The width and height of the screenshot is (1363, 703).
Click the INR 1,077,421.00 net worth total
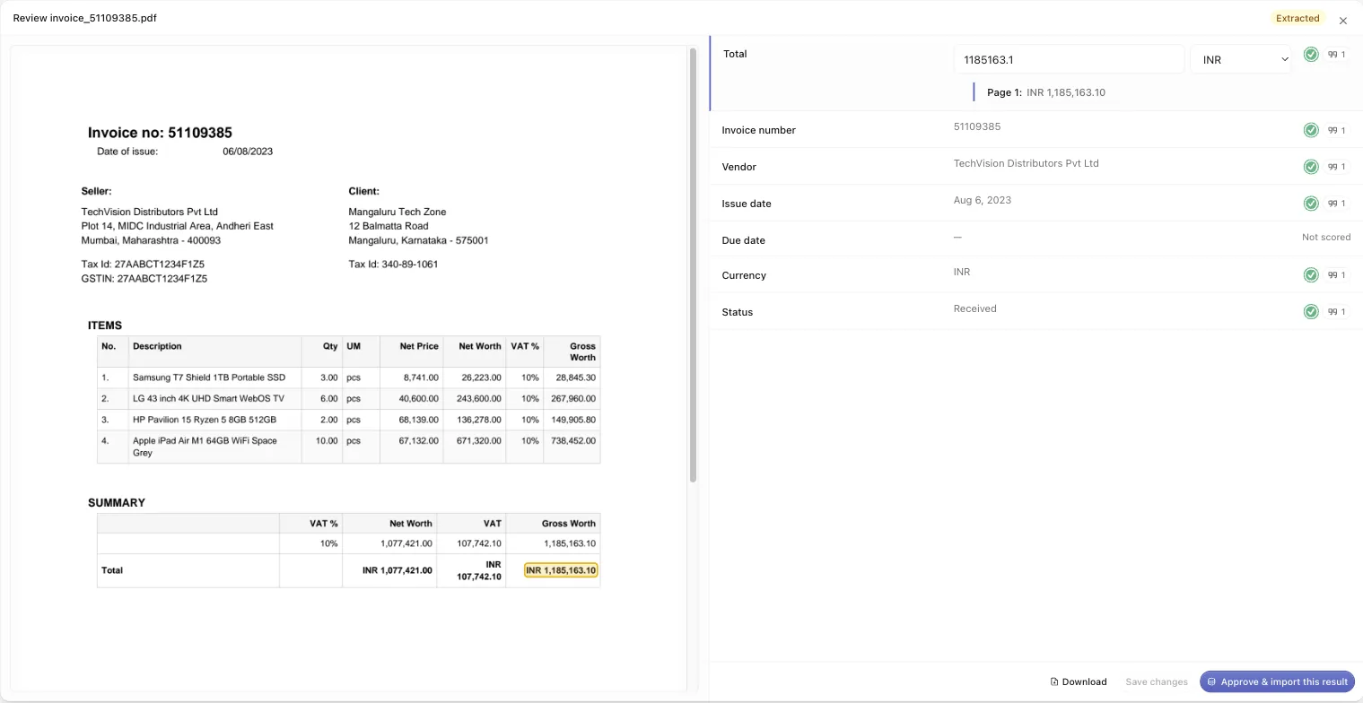point(398,570)
